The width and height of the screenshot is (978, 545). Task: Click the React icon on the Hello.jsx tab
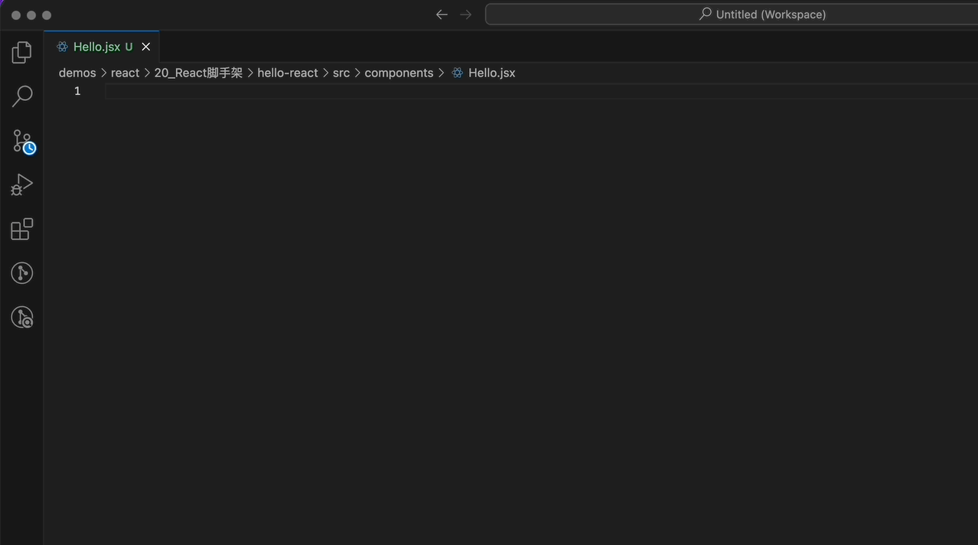click(x=61, y=46)
